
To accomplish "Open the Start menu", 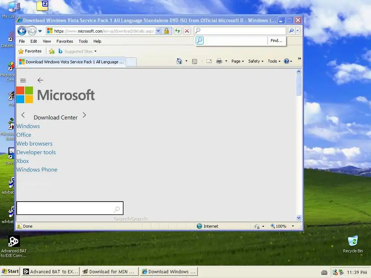I will (10, 271).
